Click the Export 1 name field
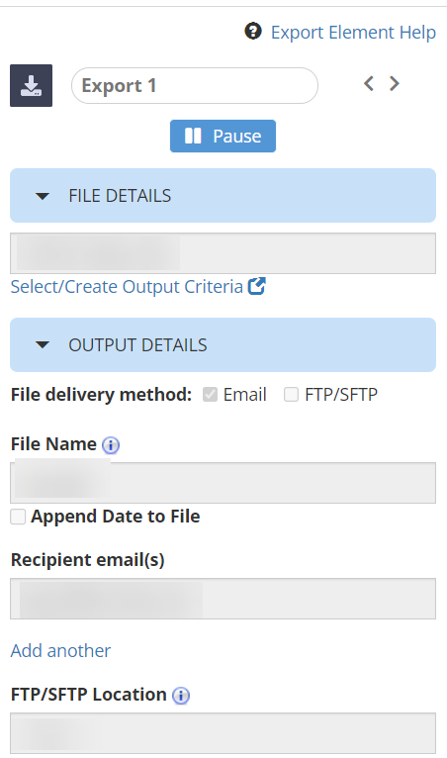Image resolution: width=447 pixels, height=758 pixels. (194, 85)
